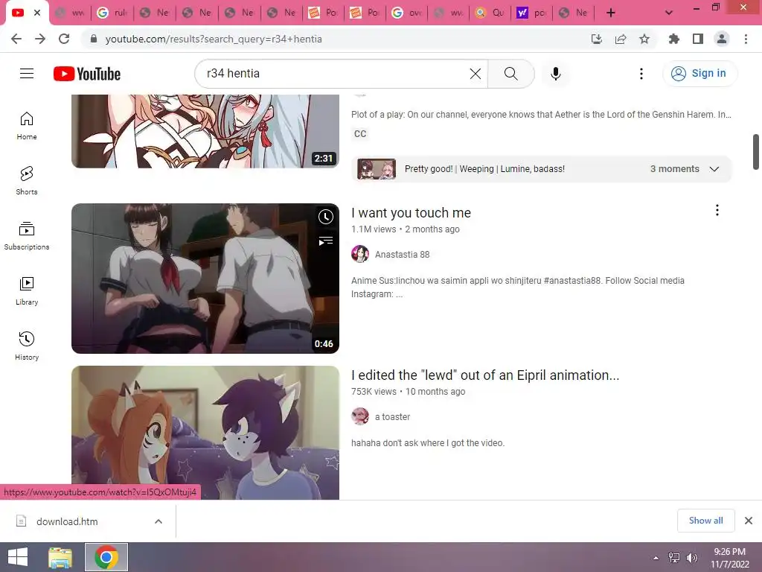762x572 pixels.
Task: Open a new browser tab
Action: (611, 13)
